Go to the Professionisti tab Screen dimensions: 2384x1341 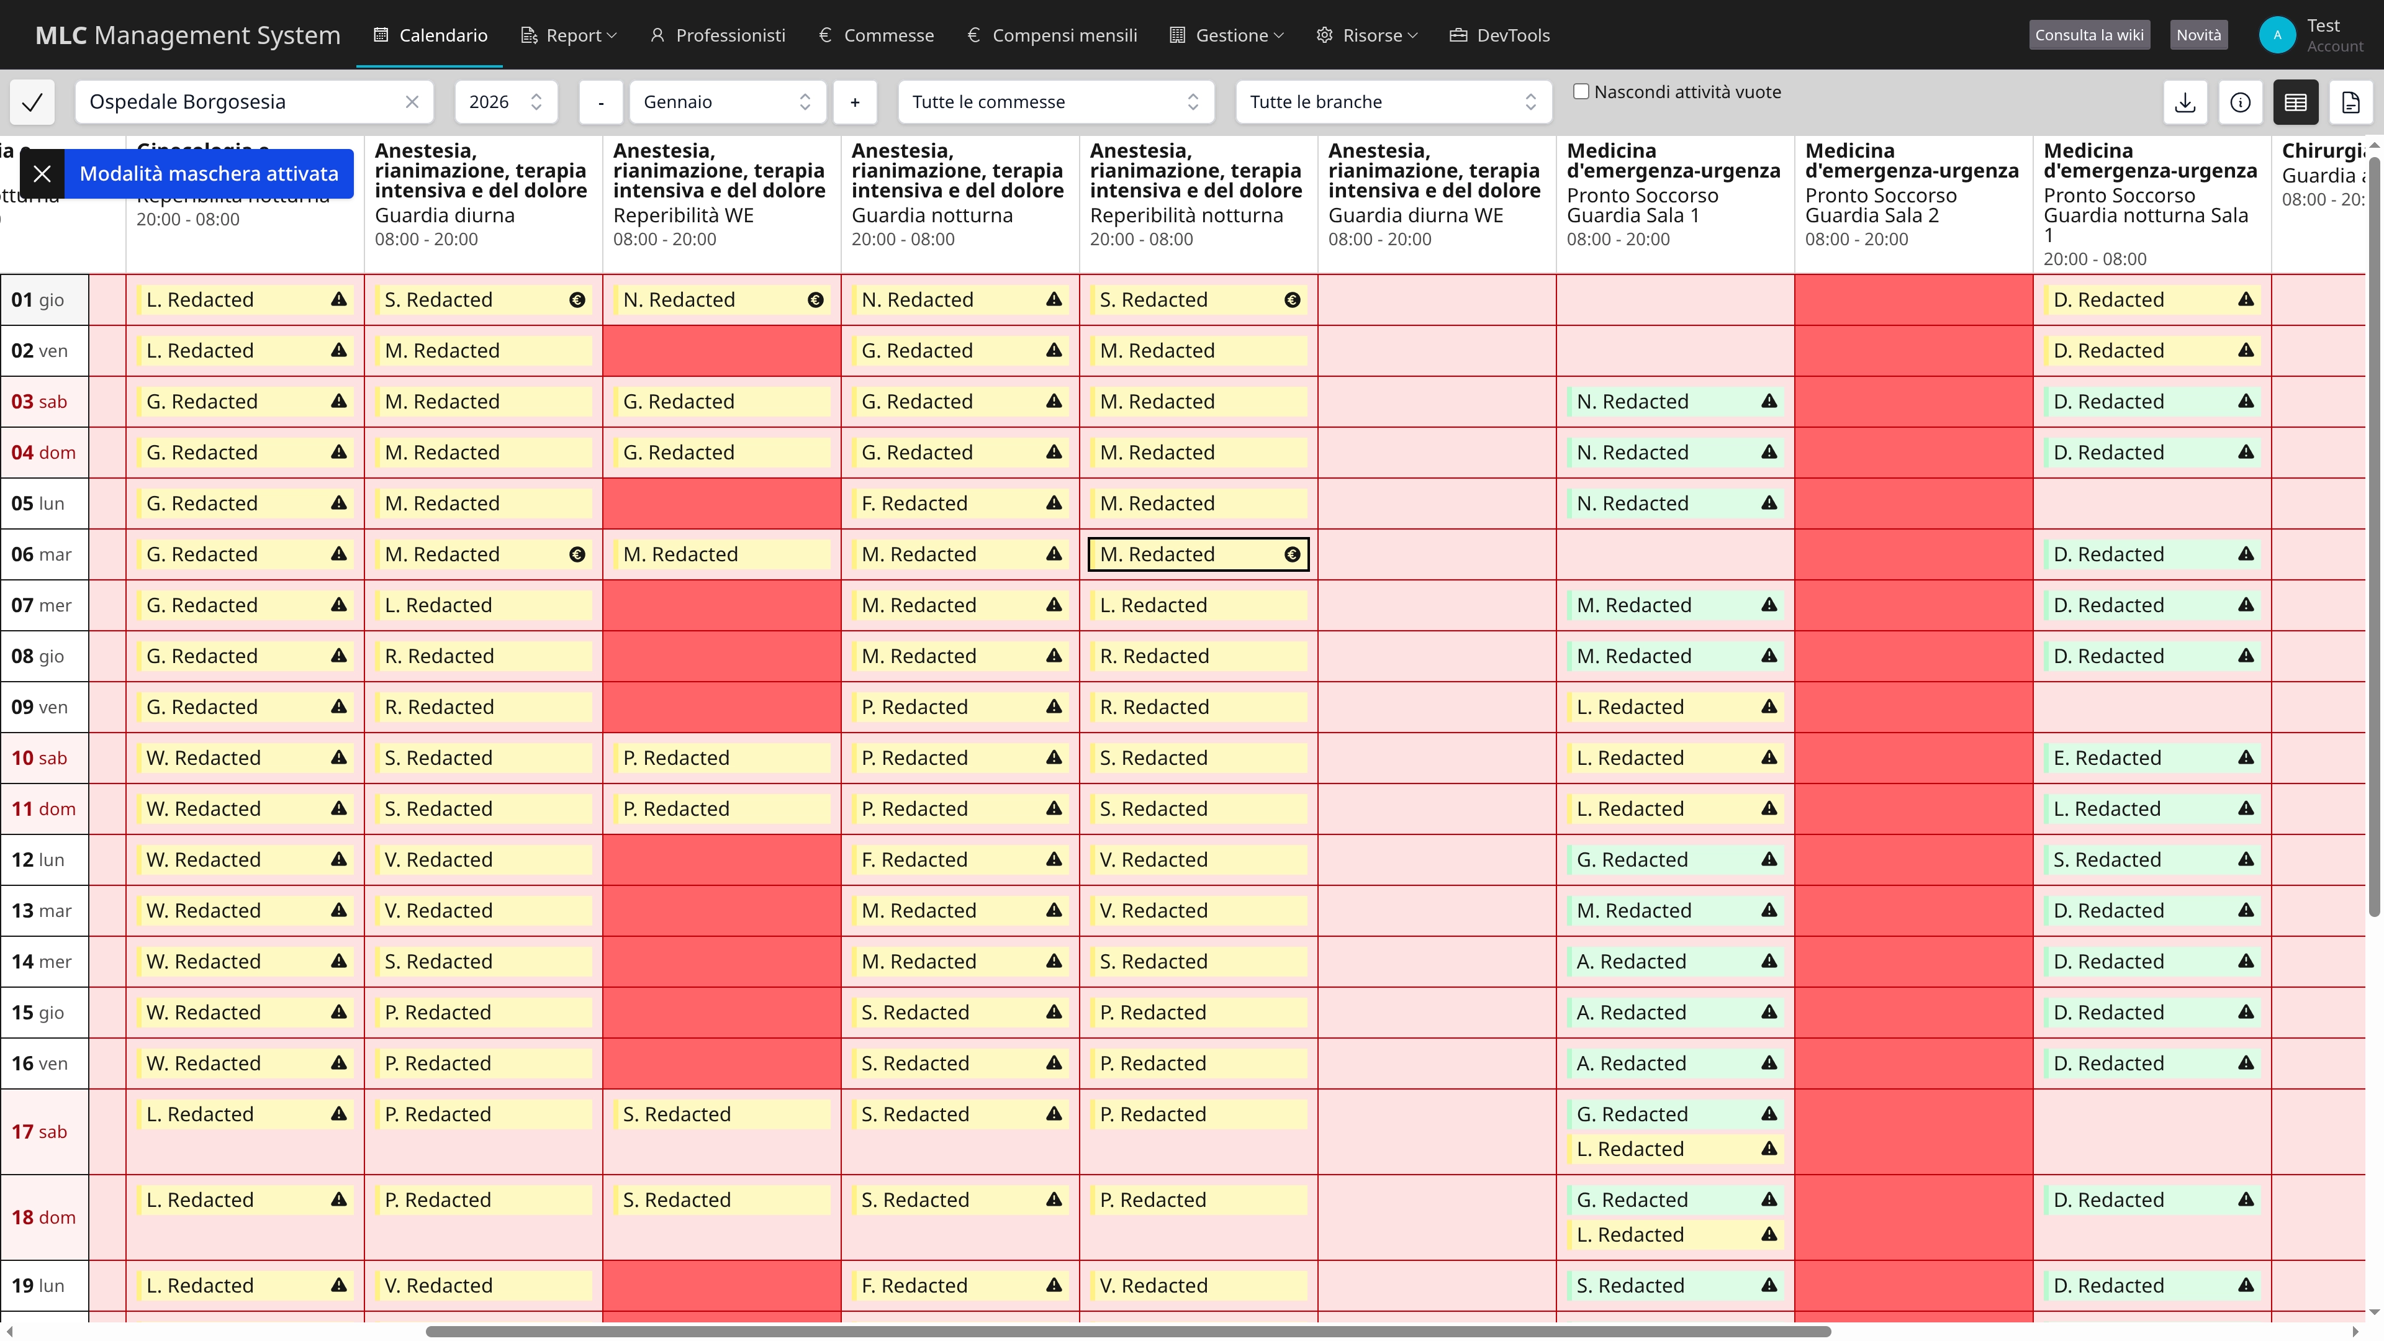pos(718,35)
